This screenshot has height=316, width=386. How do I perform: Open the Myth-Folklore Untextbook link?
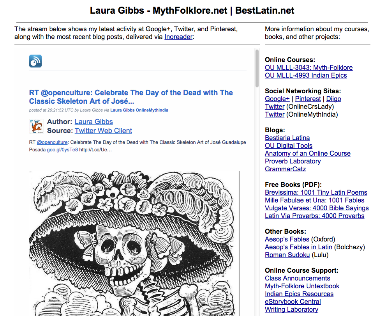point(302,286)
